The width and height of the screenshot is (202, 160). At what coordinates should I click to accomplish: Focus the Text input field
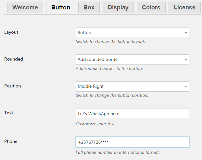(x=133, y=113)
